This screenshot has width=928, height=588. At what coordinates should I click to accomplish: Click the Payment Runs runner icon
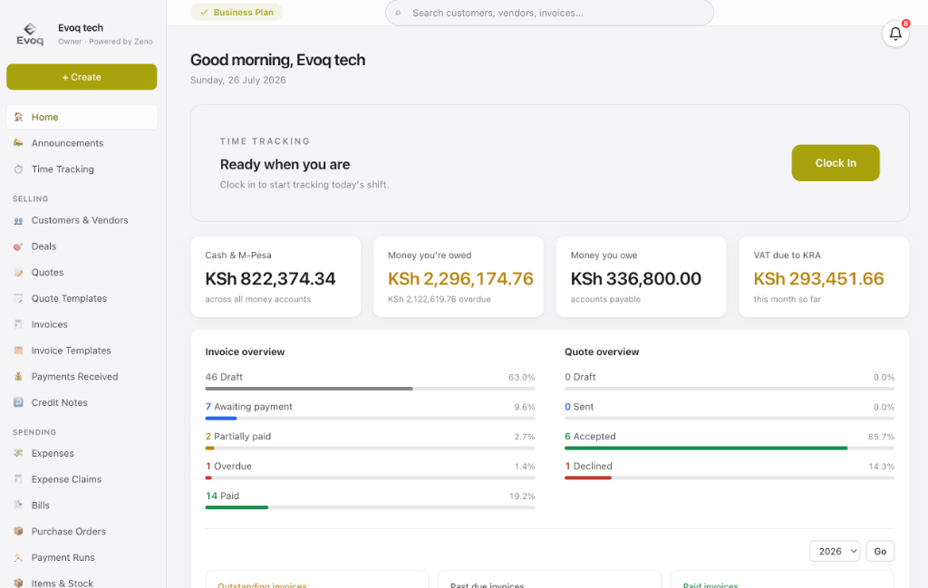point(18,557)
